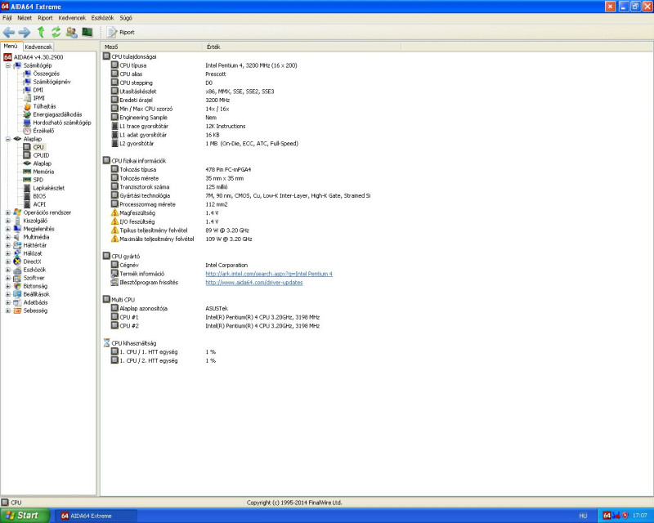Open the Eszközök menu

[x=103, y=18]
